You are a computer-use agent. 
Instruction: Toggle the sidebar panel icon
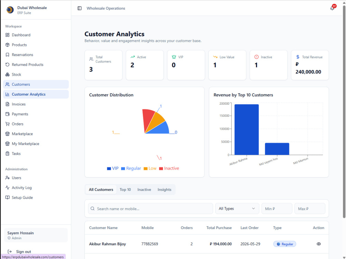[x=80, y=8]
